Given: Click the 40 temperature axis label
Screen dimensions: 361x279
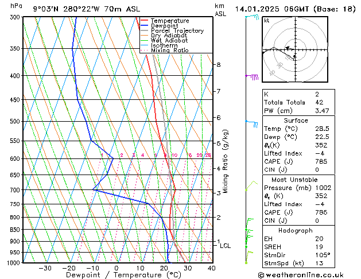Looking at the screenshot, I should coord(211,268).
